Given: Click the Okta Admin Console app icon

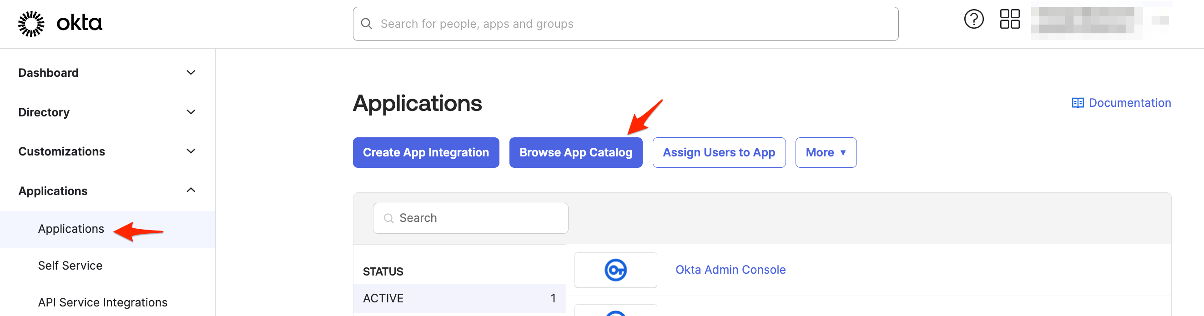Looking at the screenshot, I should 615,270.
